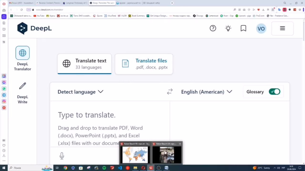Switch to Longman Dictionary browser tab
This screenshot has height=171, width=305.
point(75,3)
